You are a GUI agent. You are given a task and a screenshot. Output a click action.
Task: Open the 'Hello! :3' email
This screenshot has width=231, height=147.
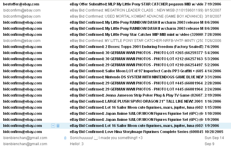77,144
